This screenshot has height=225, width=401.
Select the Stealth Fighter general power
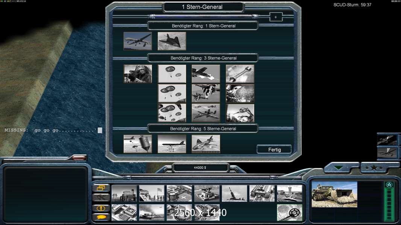click(172, 41)
